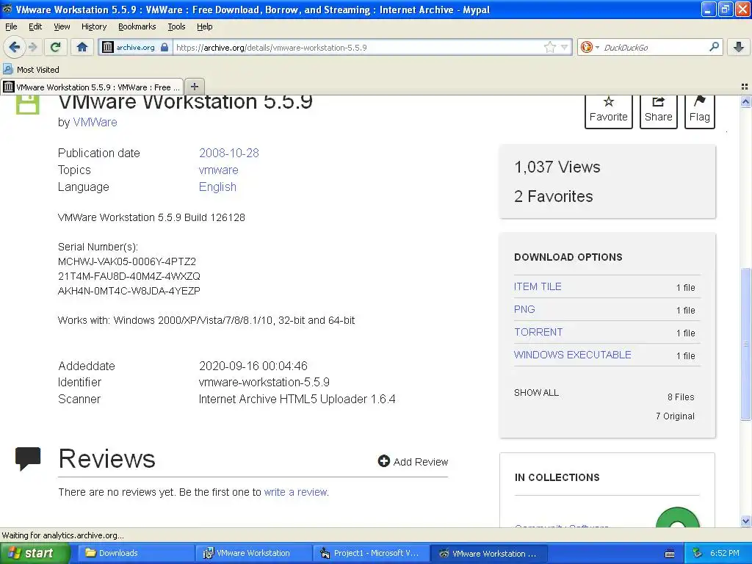Open the list all tabs grid icon
This screenshot has width=752, height=564.
745,87
